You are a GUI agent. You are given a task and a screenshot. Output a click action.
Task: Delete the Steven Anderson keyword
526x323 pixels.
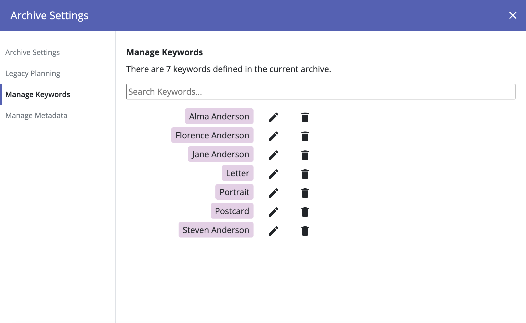pos(305,231)
